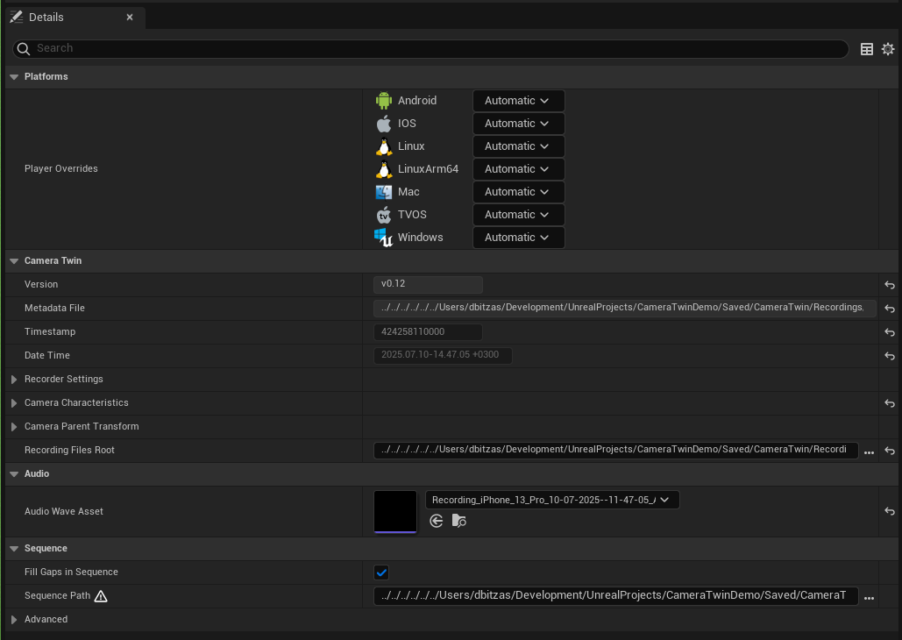902x640 pixels.
Task: Expand Camera Characteristics section
Action: pos(14,403)
